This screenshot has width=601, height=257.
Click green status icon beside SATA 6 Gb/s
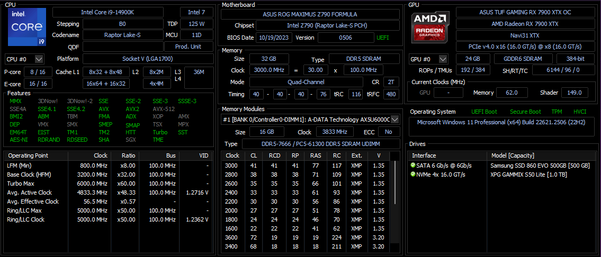[413, 166]
